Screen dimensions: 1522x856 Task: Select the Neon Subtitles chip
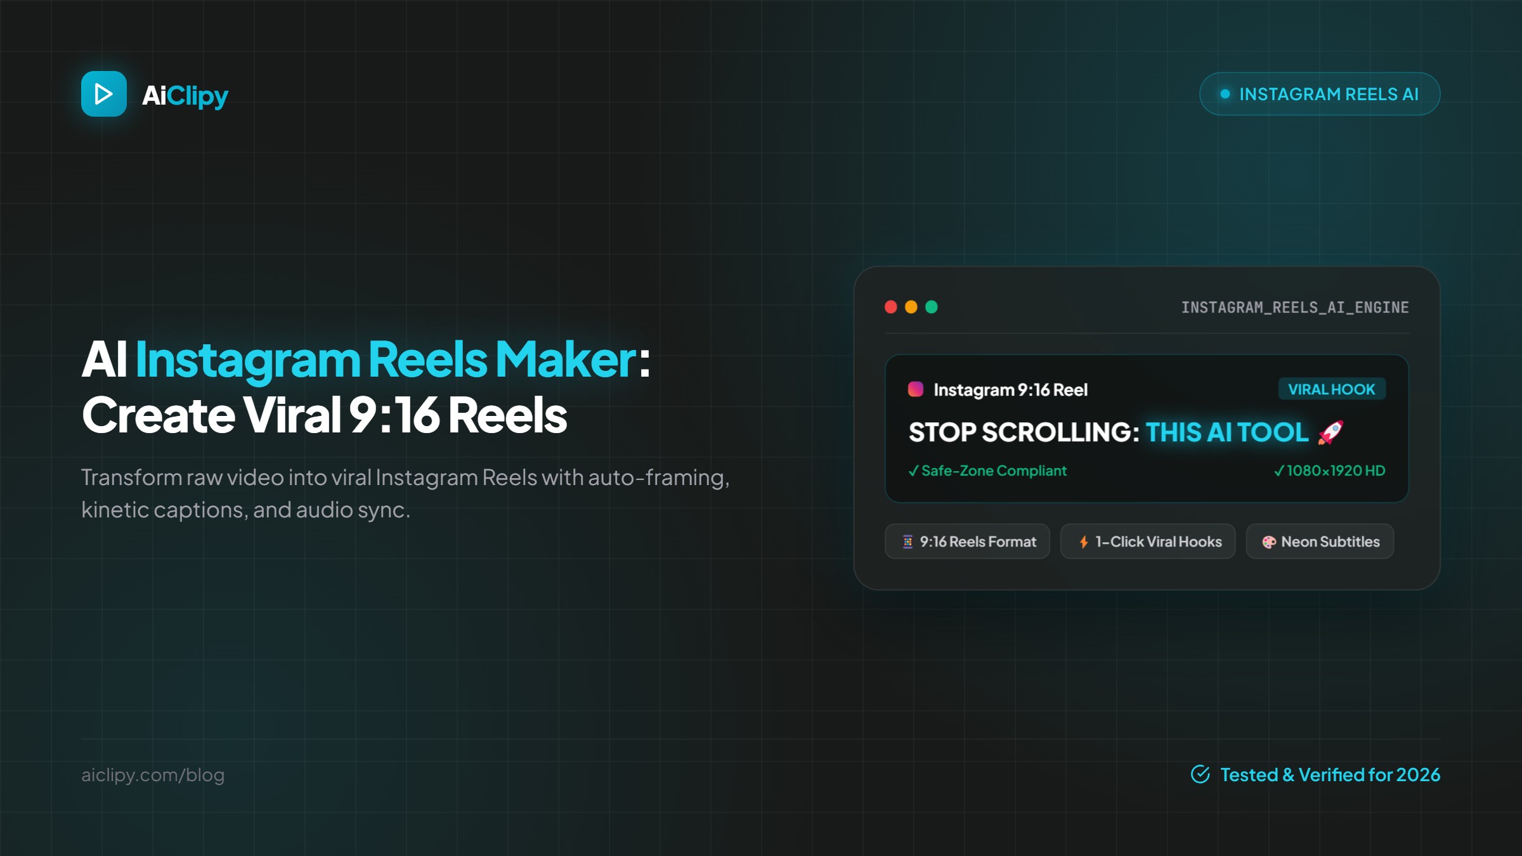[1320, 541]
